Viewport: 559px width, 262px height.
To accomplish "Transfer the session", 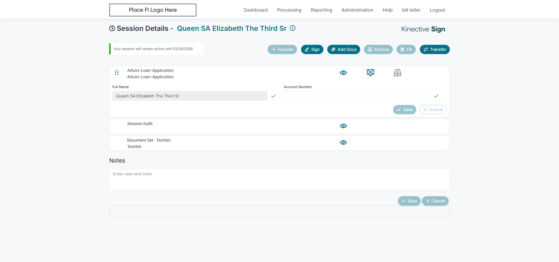I will coord(435,49).
